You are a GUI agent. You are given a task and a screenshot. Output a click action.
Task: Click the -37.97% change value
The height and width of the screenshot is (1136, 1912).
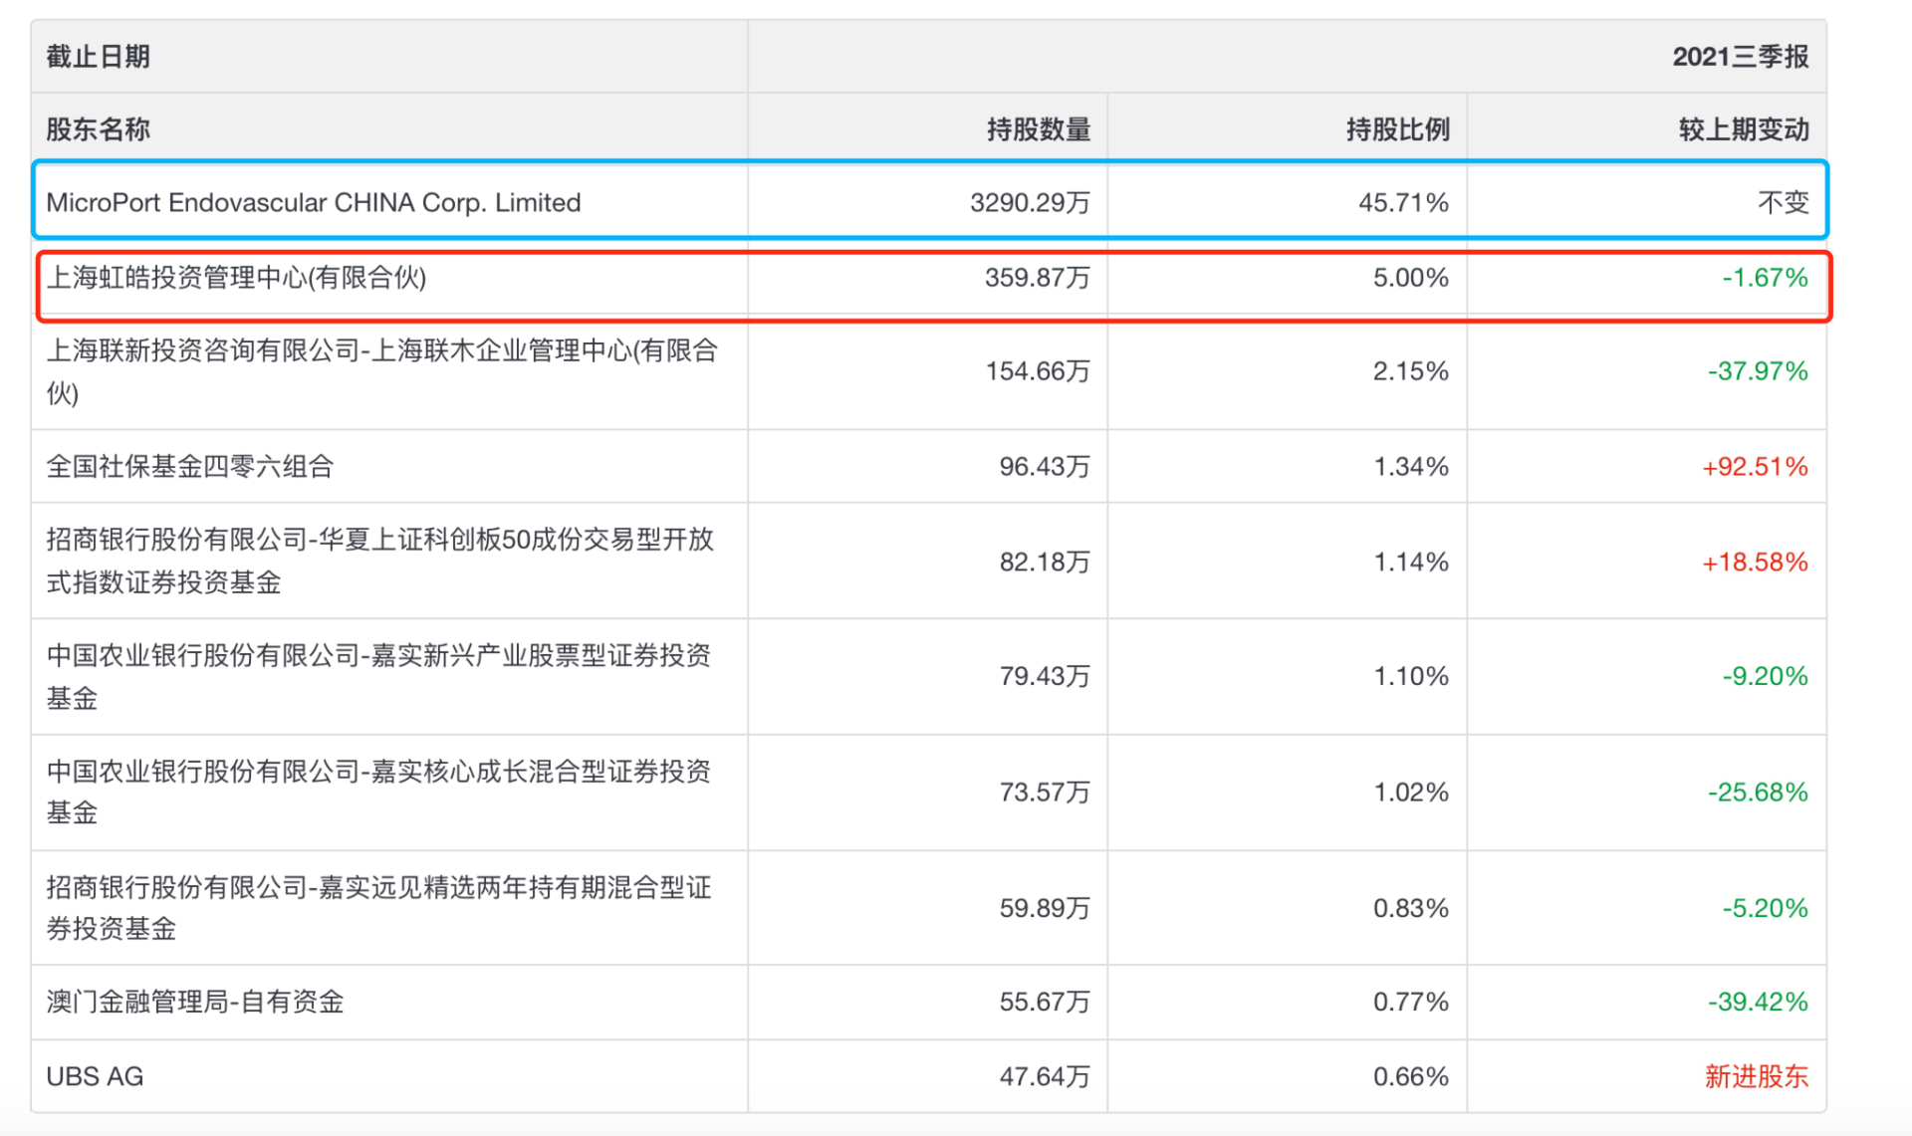click(x=1757, y=371)
